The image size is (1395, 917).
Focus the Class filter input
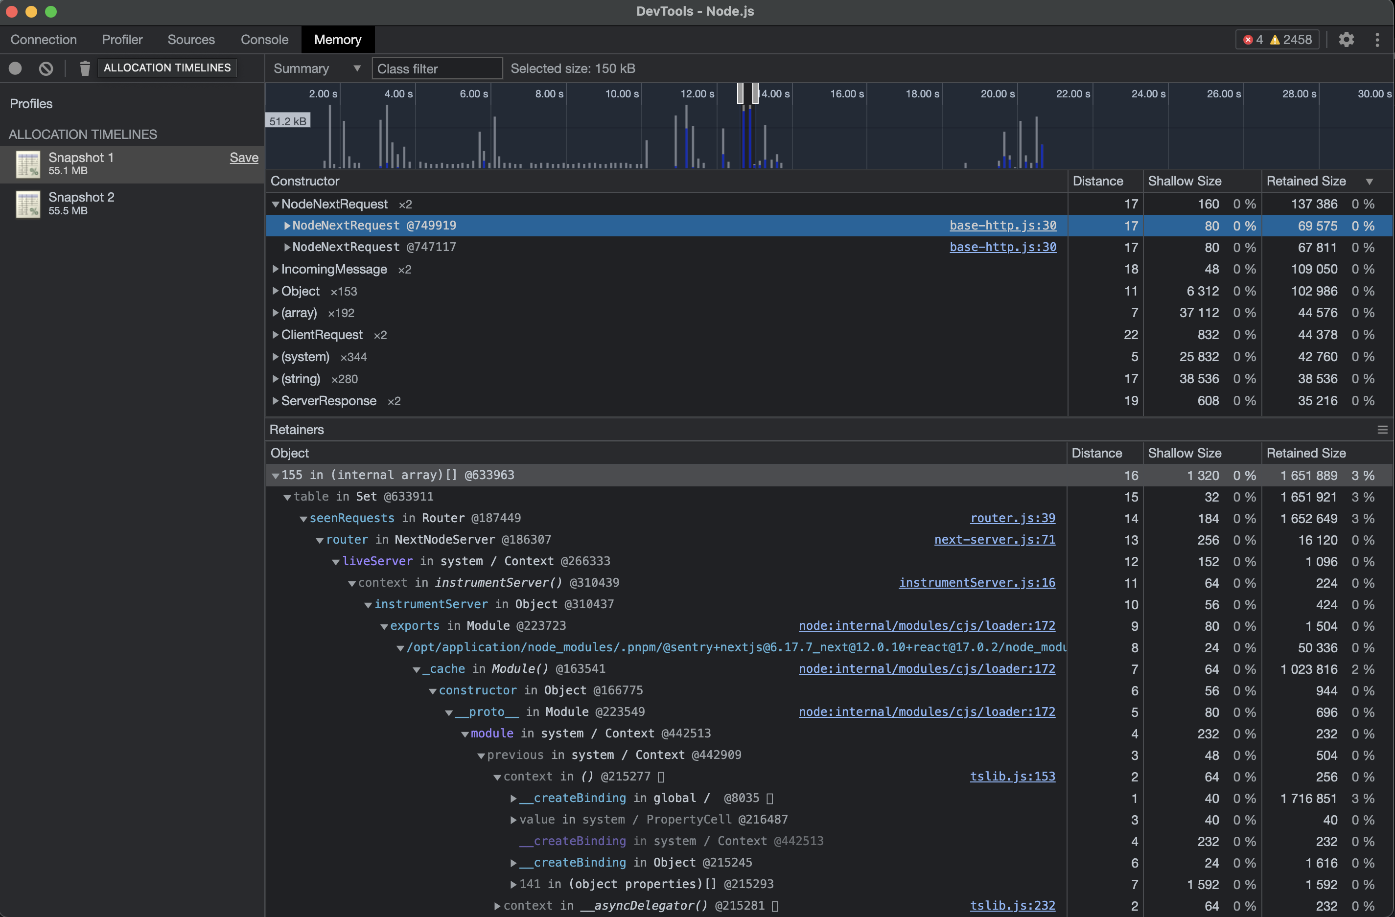437,69
